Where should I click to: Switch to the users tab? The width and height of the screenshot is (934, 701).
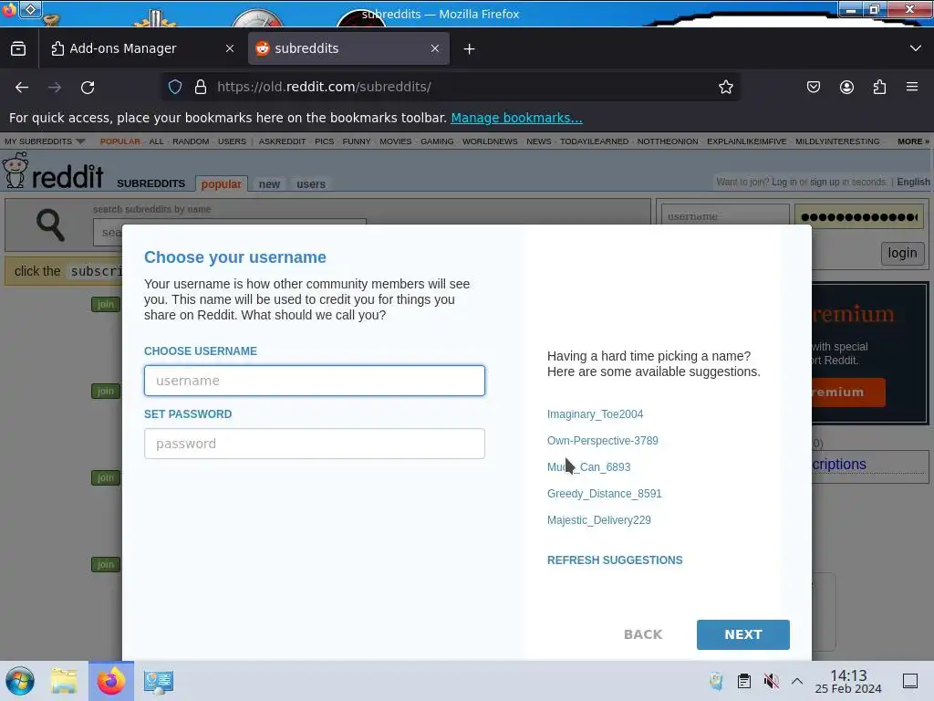pos(311,184)
